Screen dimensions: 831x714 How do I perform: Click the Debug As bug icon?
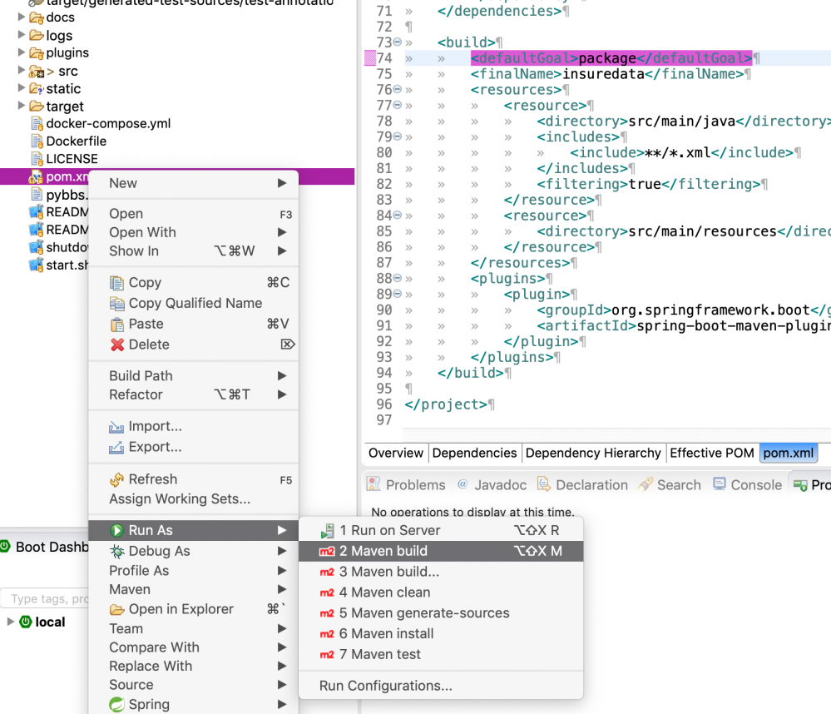(117, 551)
